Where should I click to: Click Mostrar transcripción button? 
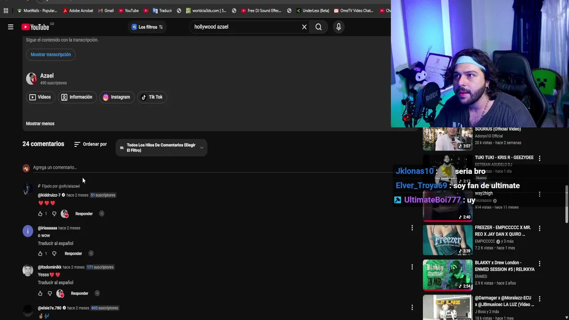[x=51, y=55]
